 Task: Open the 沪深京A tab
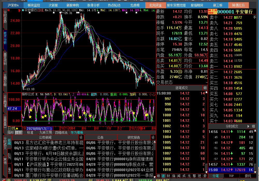click(x=13, y=5)
